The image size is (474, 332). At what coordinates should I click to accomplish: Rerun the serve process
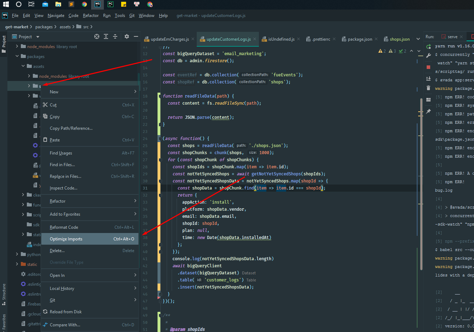(428, 46)
